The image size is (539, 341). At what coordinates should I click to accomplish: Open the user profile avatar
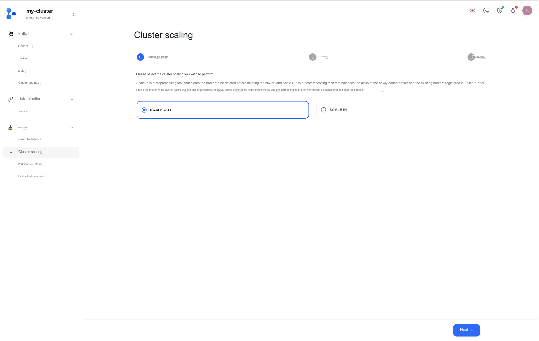(527, 10)
